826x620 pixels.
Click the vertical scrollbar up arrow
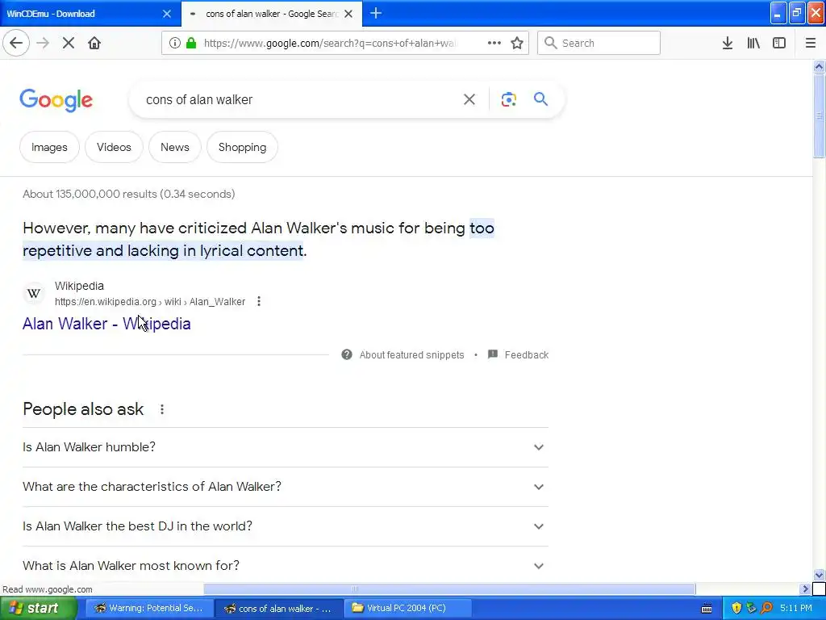tap(819, 66)
